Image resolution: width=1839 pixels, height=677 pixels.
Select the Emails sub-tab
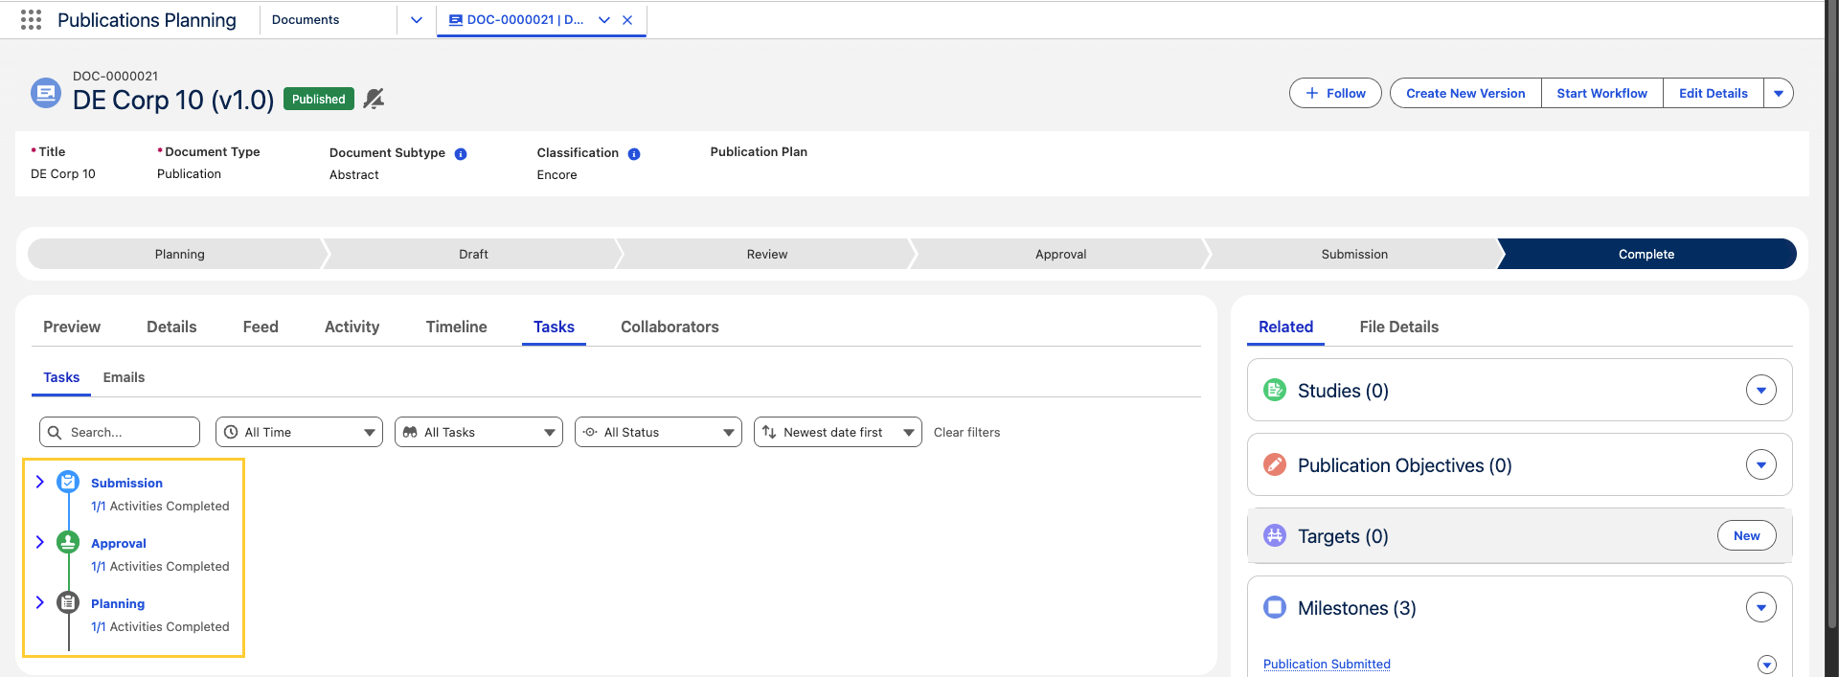click(124, 377)
